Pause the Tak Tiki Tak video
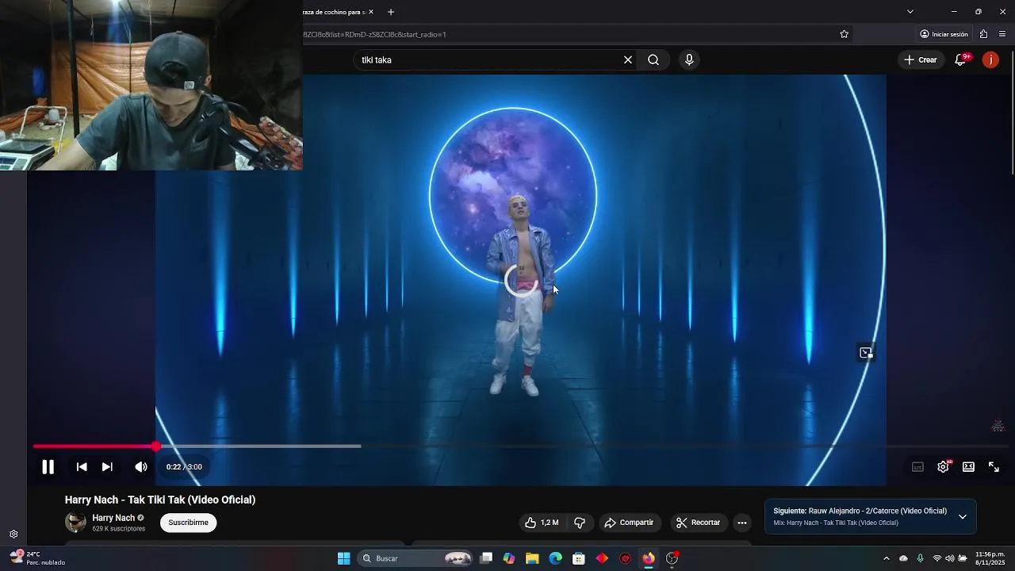The width and height of the screenshot is (1015, 571). point(48,467)
